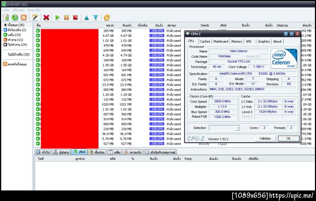Click the "Wolfdale" code name field
The image size is (316, 201).
pos(224,56)
